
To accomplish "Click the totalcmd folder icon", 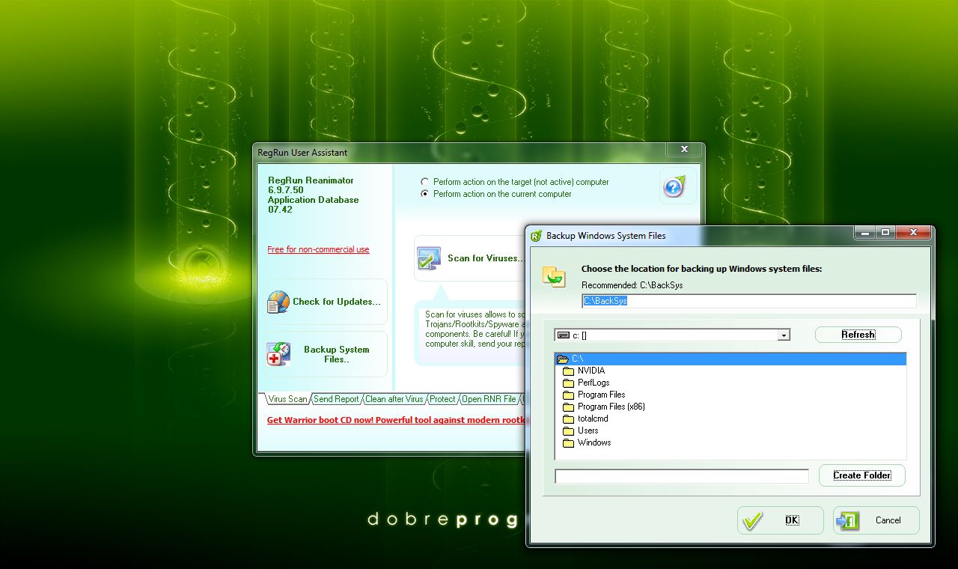I will tap(568, 419).
